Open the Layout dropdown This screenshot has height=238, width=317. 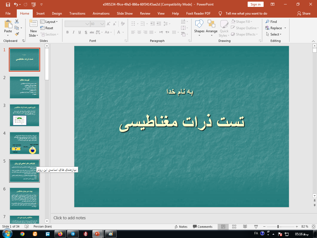tap(50, 21)
